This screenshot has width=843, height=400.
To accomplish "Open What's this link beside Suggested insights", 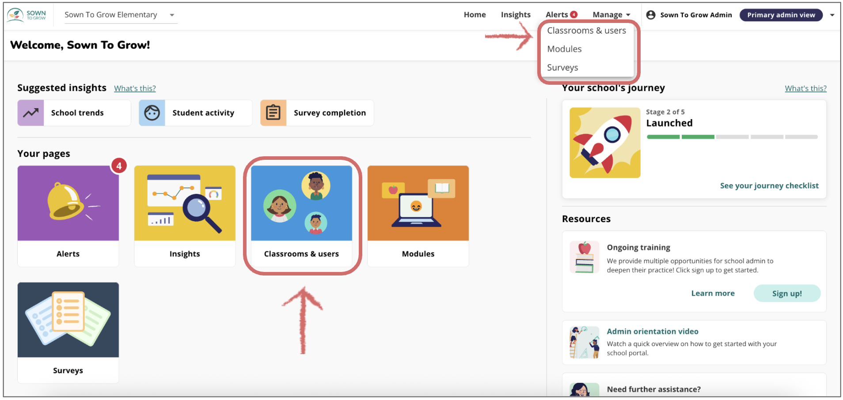I will [x=135, y=88].
